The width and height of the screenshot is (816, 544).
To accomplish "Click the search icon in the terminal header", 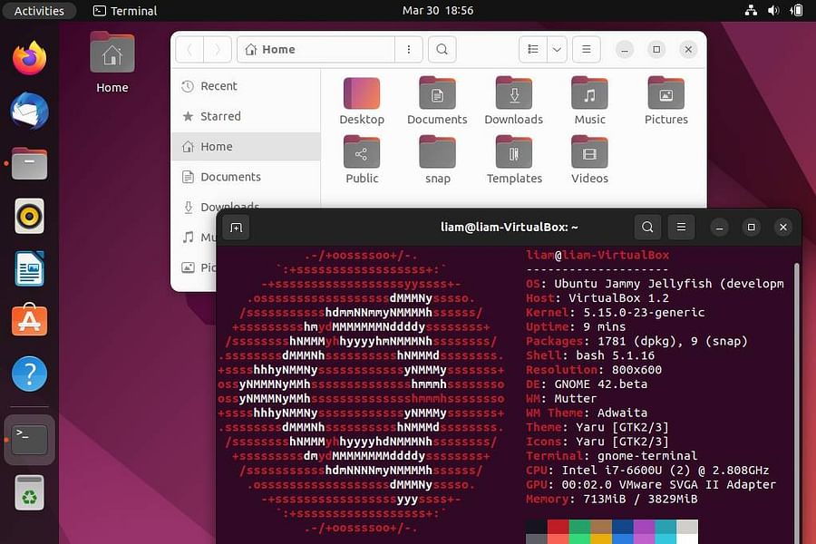I will point(647,227).
